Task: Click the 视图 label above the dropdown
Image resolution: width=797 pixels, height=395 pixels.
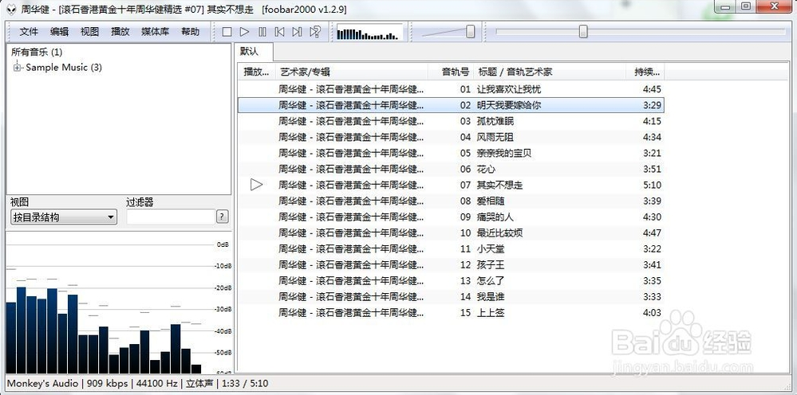Action: pyautogui.click(x=19, y=202)
